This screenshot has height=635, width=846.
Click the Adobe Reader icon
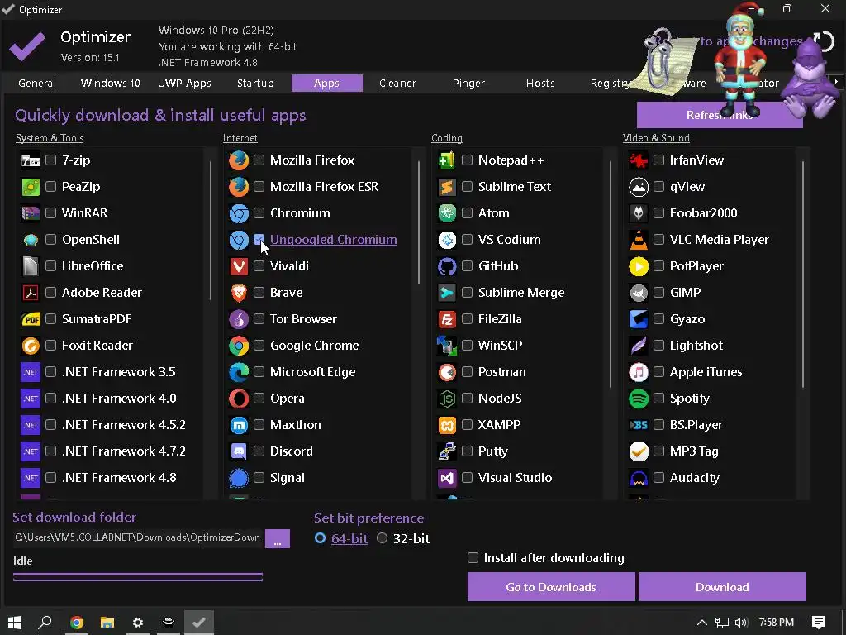pyautogui.click(x=31, y=293)
